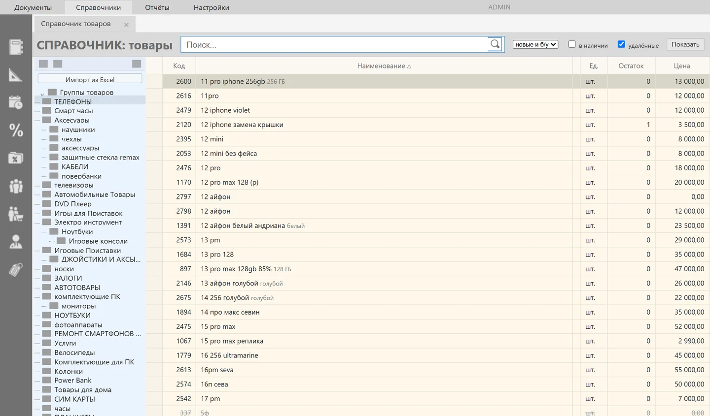
Task: Sort by the Цена column header
Action: (682, 66)
